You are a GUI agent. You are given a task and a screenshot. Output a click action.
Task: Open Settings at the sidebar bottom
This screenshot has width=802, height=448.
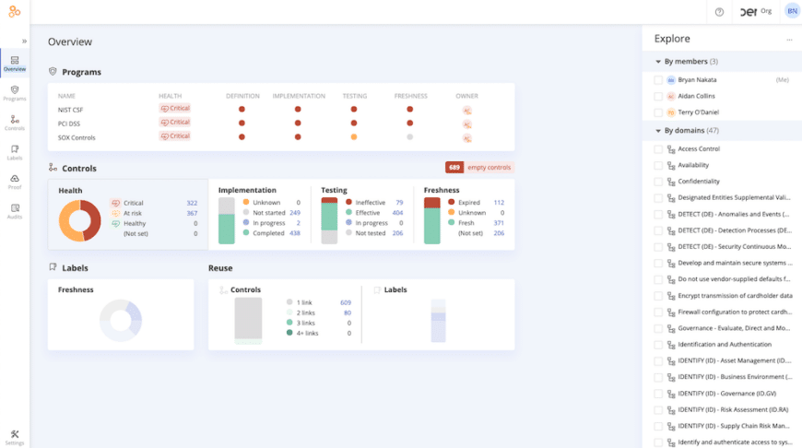click(x=14, y=436)
